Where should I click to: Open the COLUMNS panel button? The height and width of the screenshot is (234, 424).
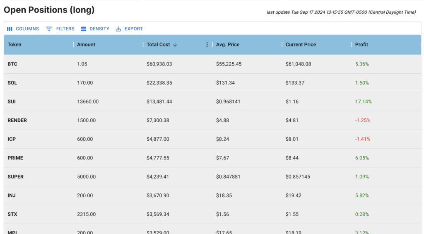(23, 29)
